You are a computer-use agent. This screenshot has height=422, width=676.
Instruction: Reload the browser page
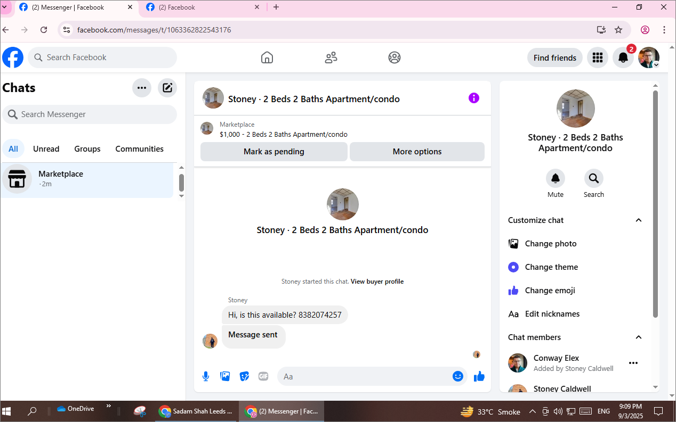tap(44, 30)
